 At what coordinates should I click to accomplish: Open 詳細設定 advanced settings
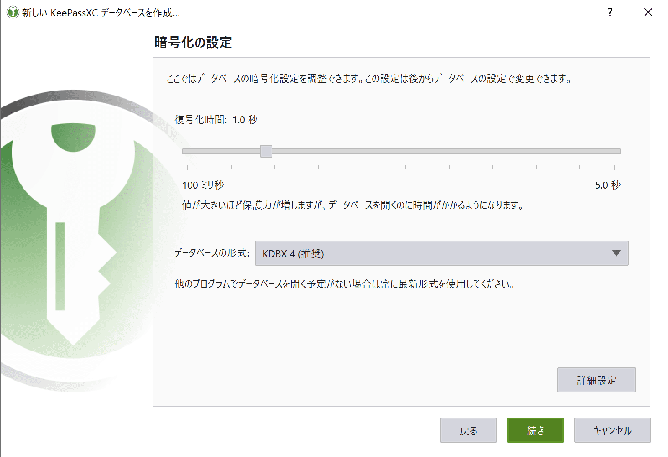(596, 380)
